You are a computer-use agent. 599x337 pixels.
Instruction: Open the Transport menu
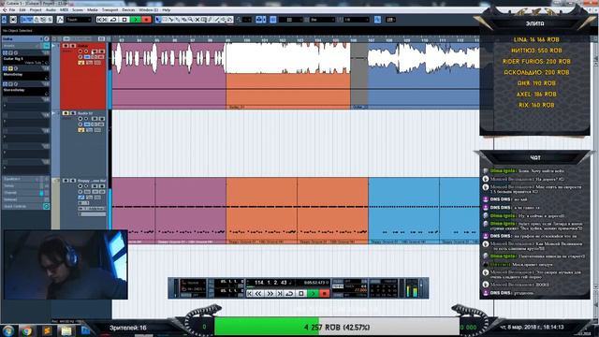pyautogui.click(x=110, y=9)
